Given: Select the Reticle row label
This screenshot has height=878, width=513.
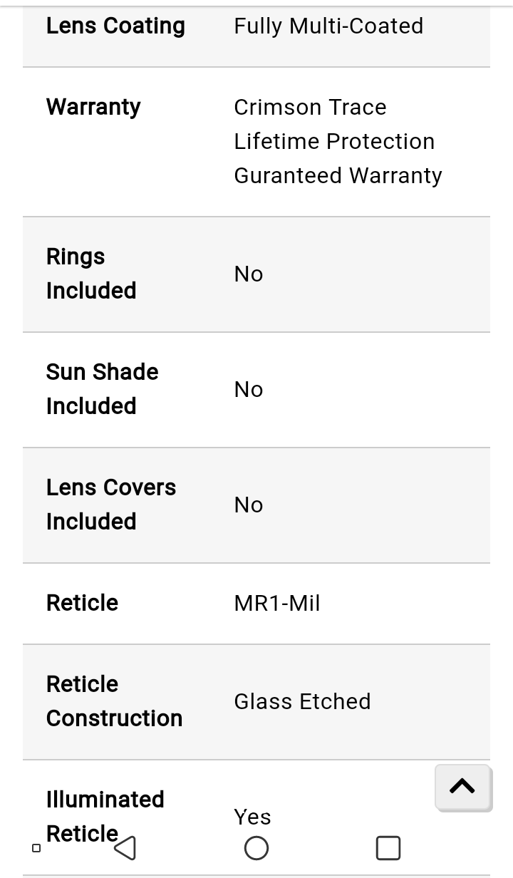Looking at the screenshot, I should tap(82, 603).
